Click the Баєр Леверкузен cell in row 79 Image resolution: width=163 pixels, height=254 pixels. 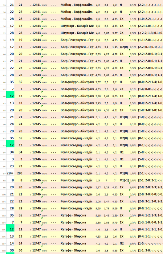tap(77, 47)
